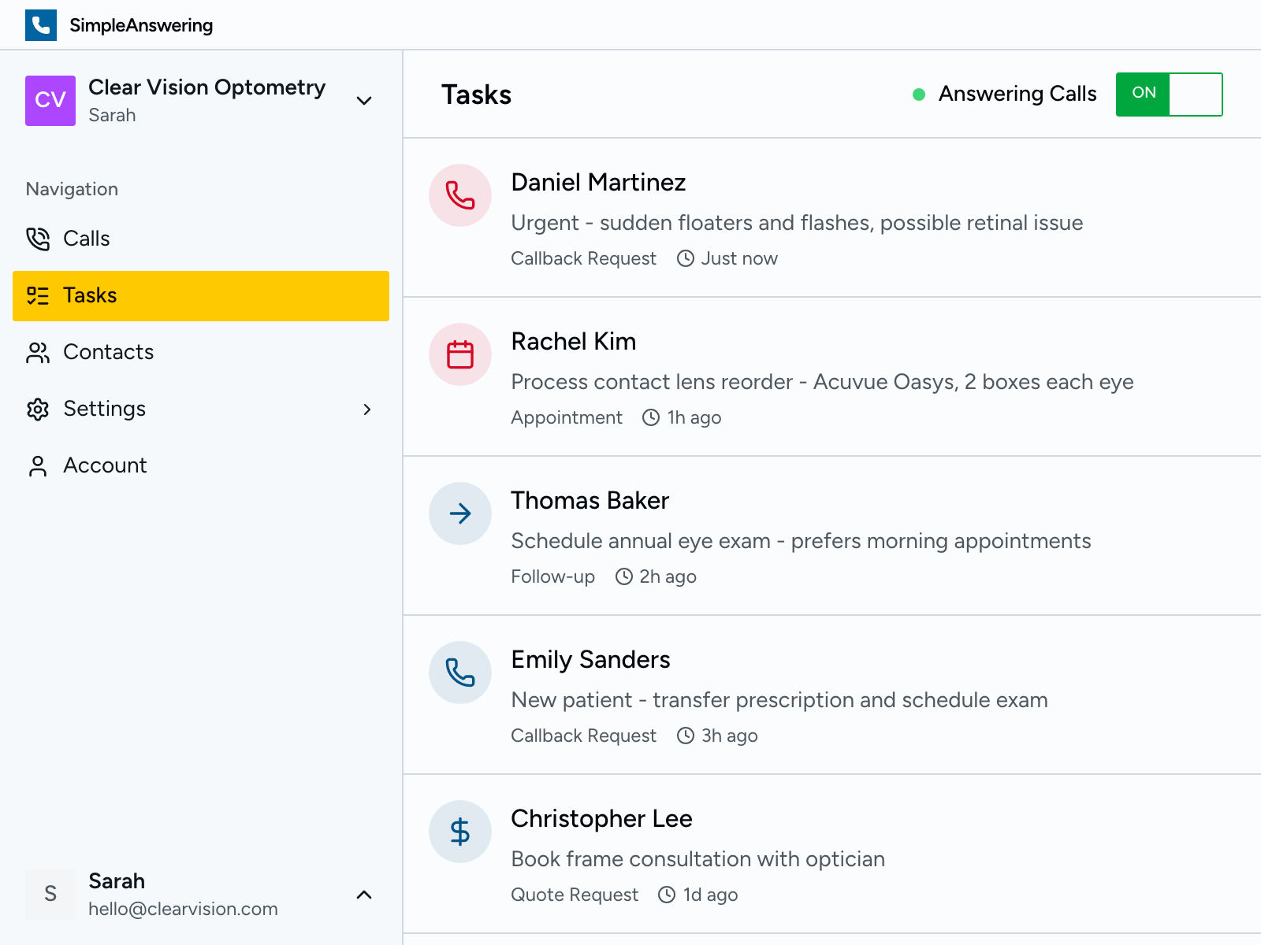The height and width of the screenshot is (945, 1261).
Task: Click the Calls icon in the navigation sidebar
Action: tap(38, 239)
